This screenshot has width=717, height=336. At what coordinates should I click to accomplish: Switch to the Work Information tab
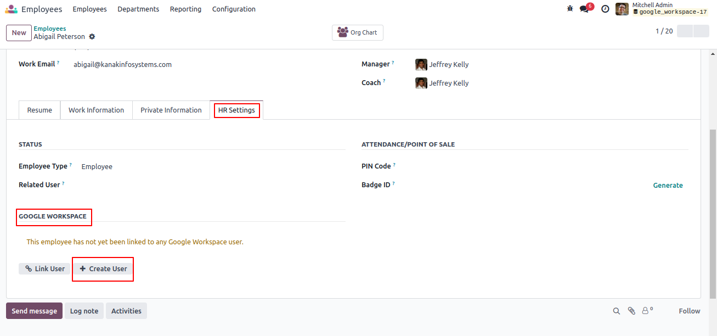click(x=96, y=110)
